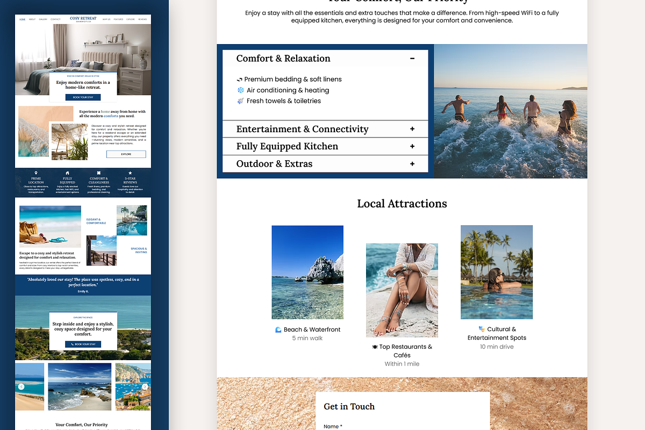Viewport: 645px width, 430px height.
Task: Click Book Your Stay button on bedroom hero
Action: (x=83, y=97)
